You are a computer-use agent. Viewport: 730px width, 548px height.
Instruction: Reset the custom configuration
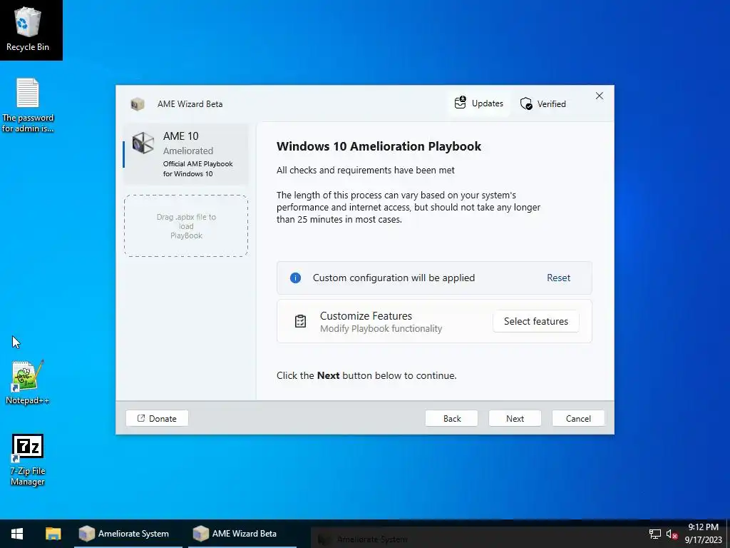[558, 278]
